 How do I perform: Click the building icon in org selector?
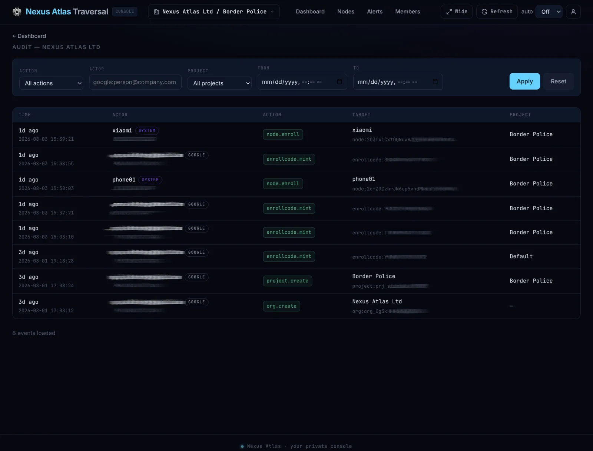click(156, 12)
